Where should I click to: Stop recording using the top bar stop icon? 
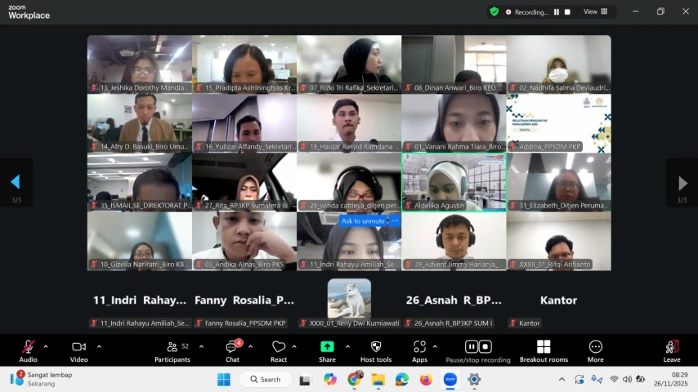tap(567, 12)
